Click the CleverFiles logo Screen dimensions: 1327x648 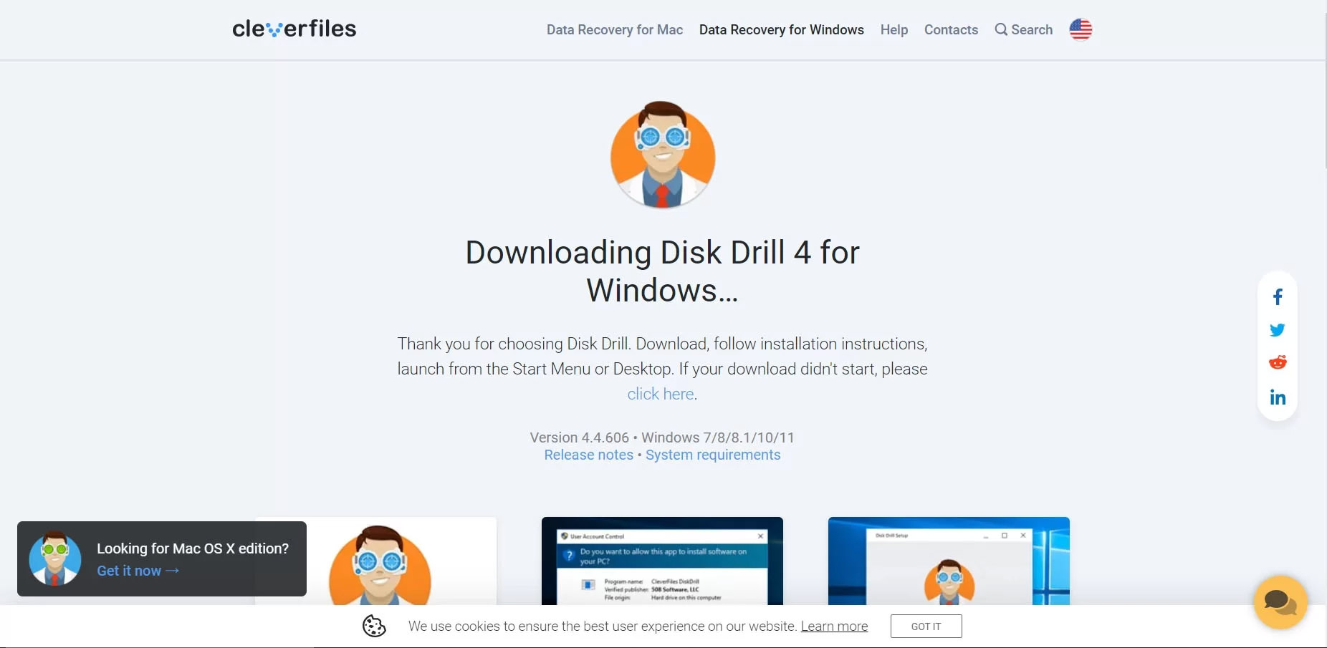(294, 29)
